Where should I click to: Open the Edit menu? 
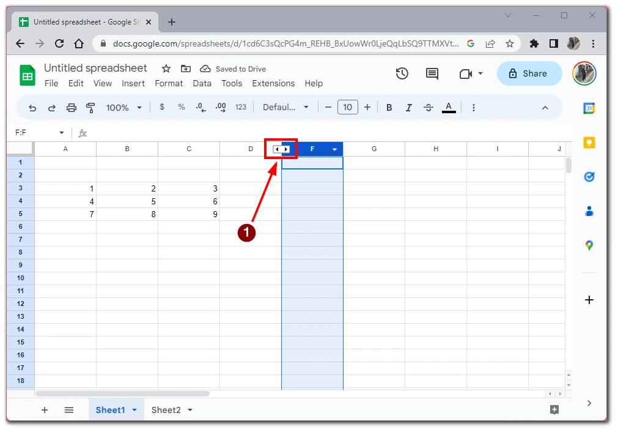coord(76,83)
